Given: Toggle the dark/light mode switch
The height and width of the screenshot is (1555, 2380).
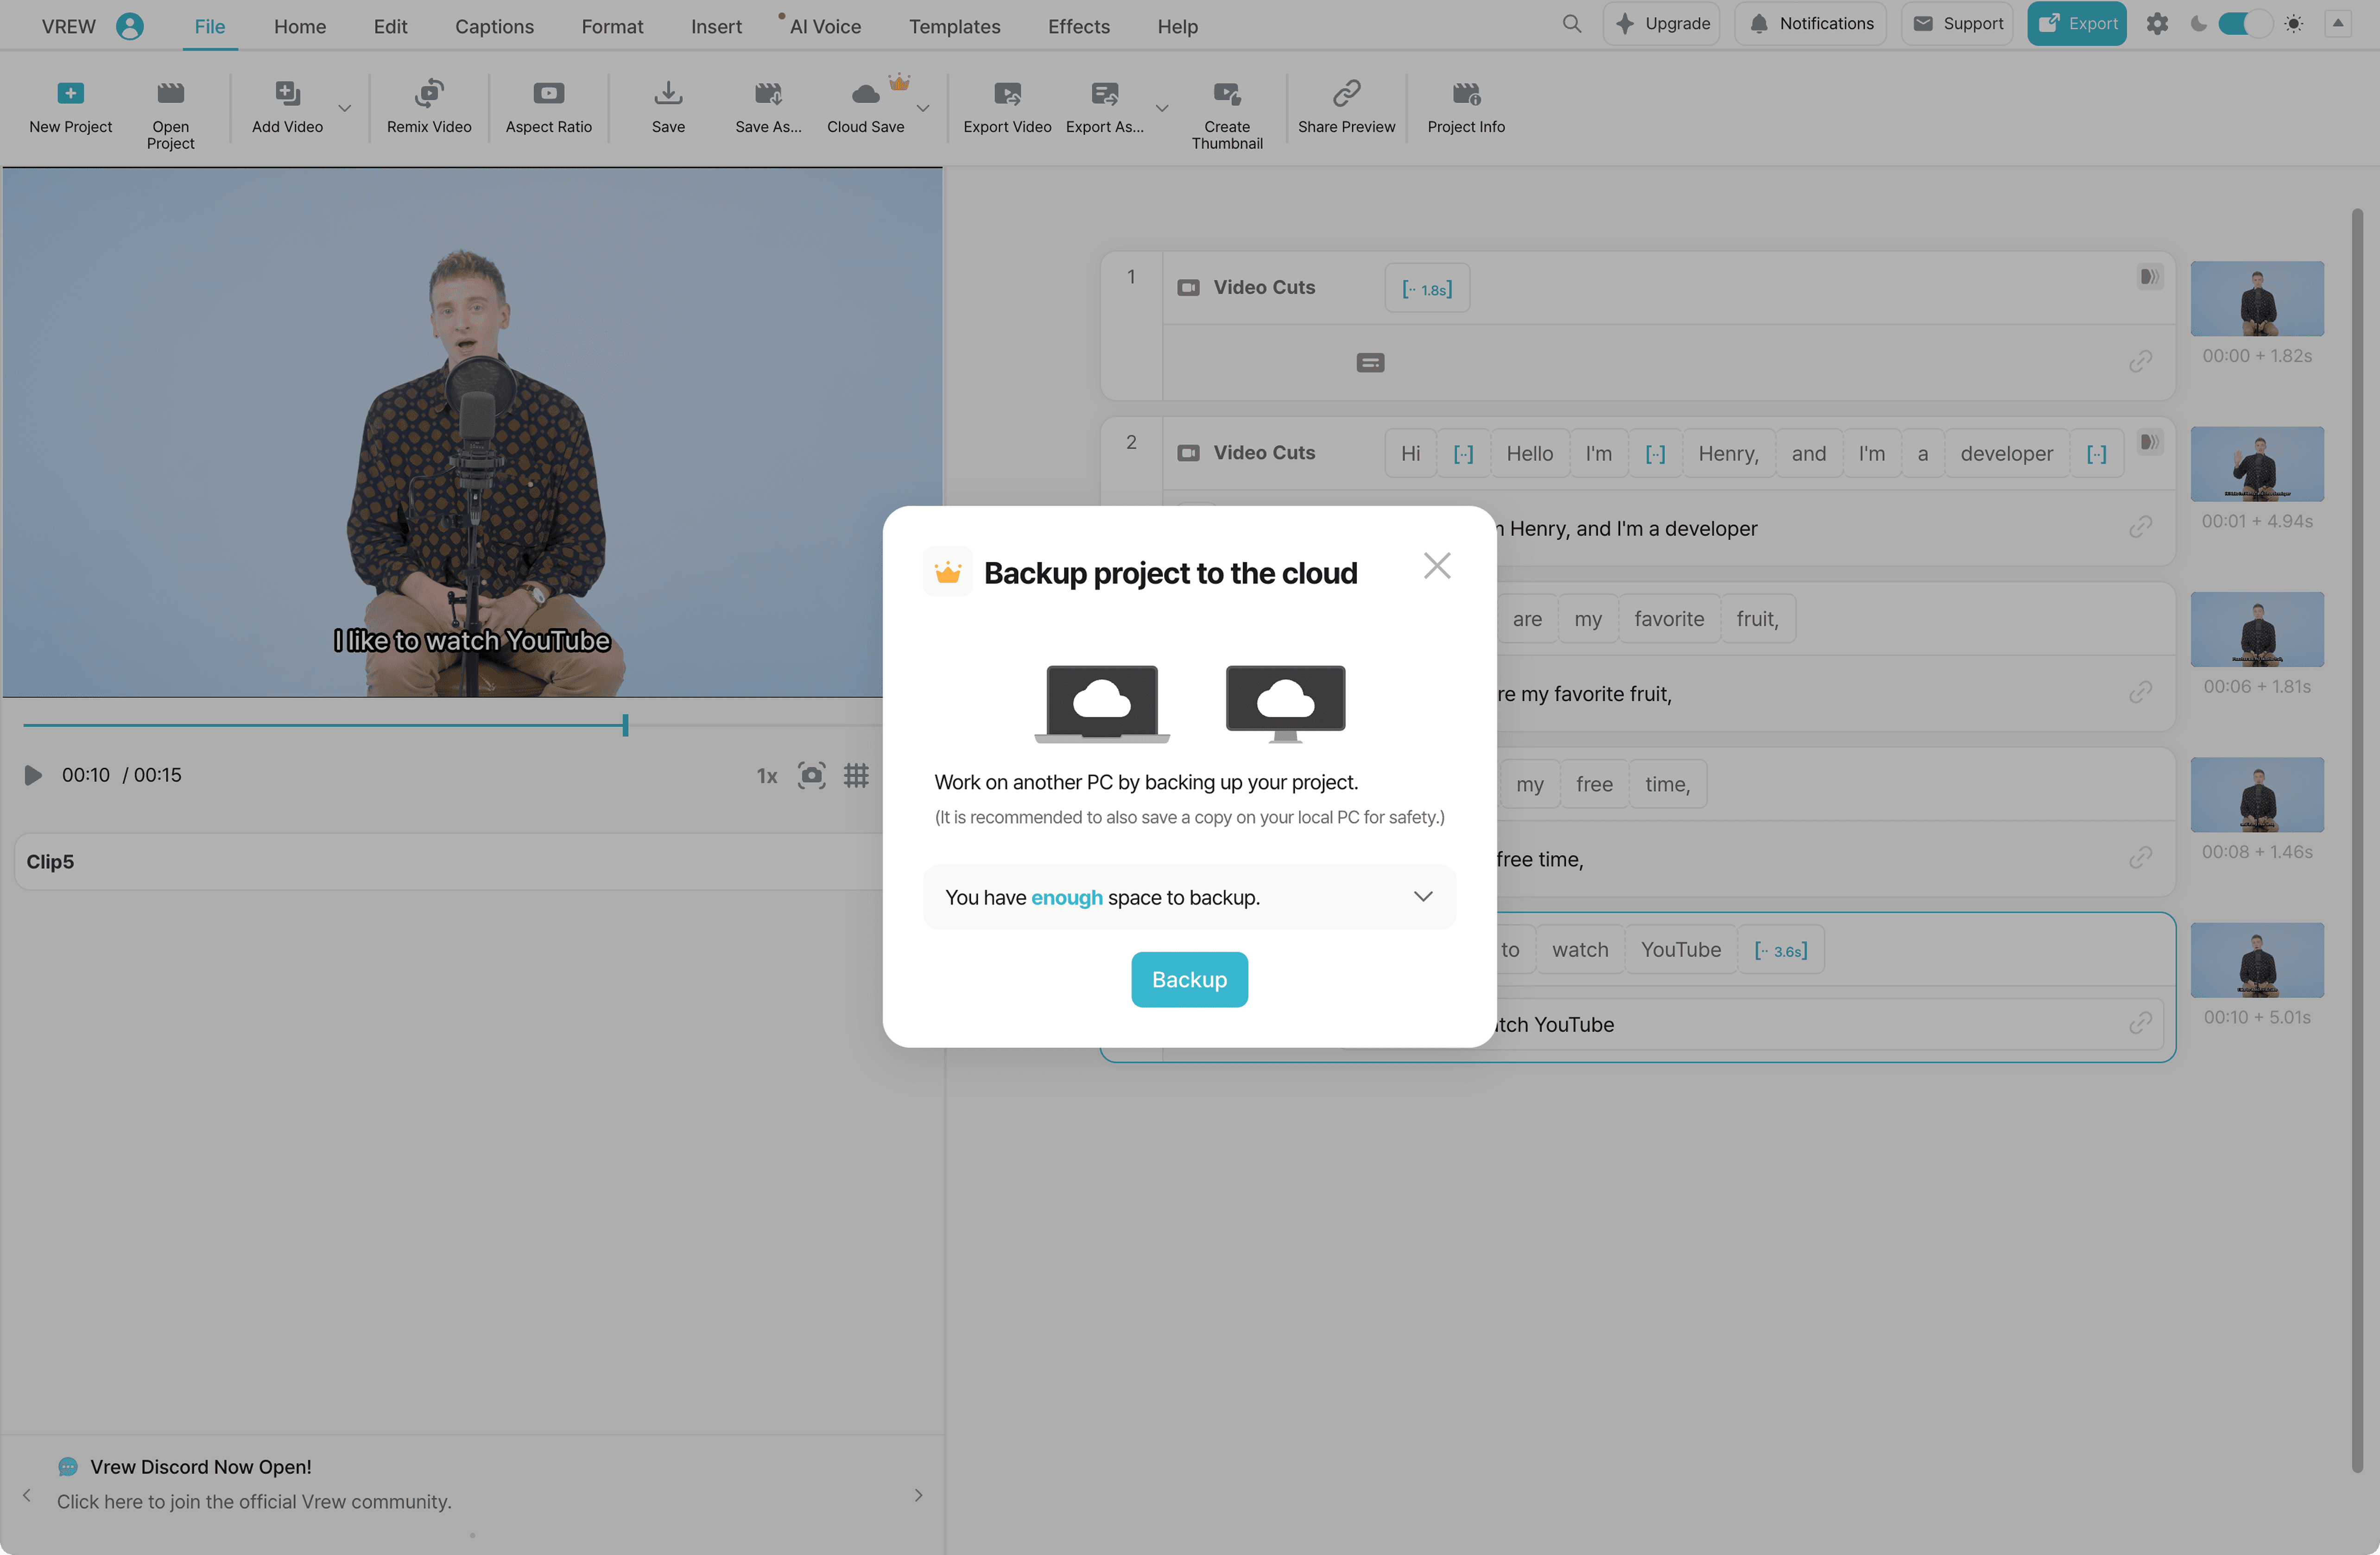Looking at the screenshot, I should (2244, 24).
